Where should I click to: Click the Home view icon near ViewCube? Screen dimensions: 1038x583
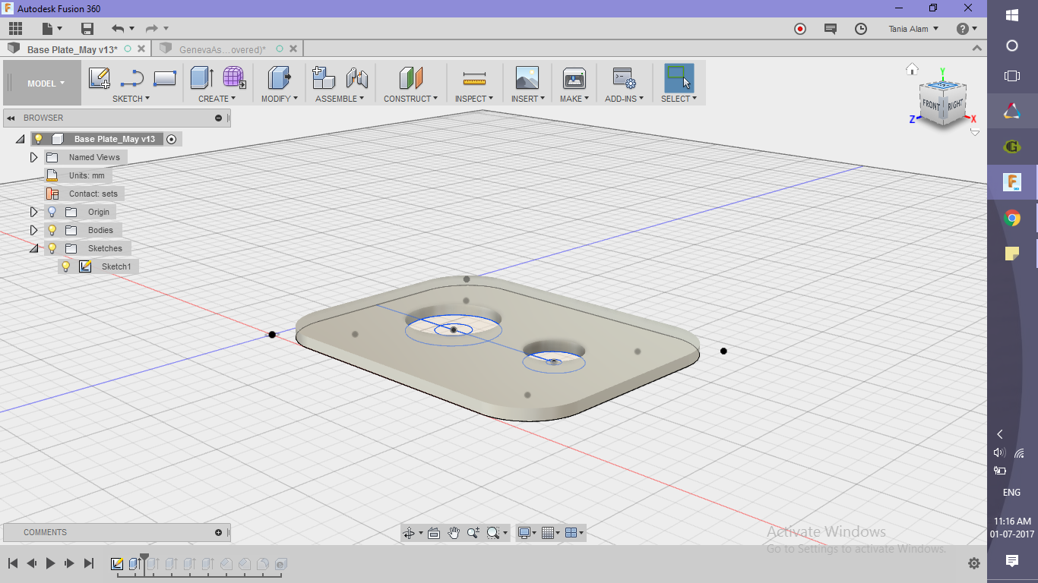(x=913, y=69)
